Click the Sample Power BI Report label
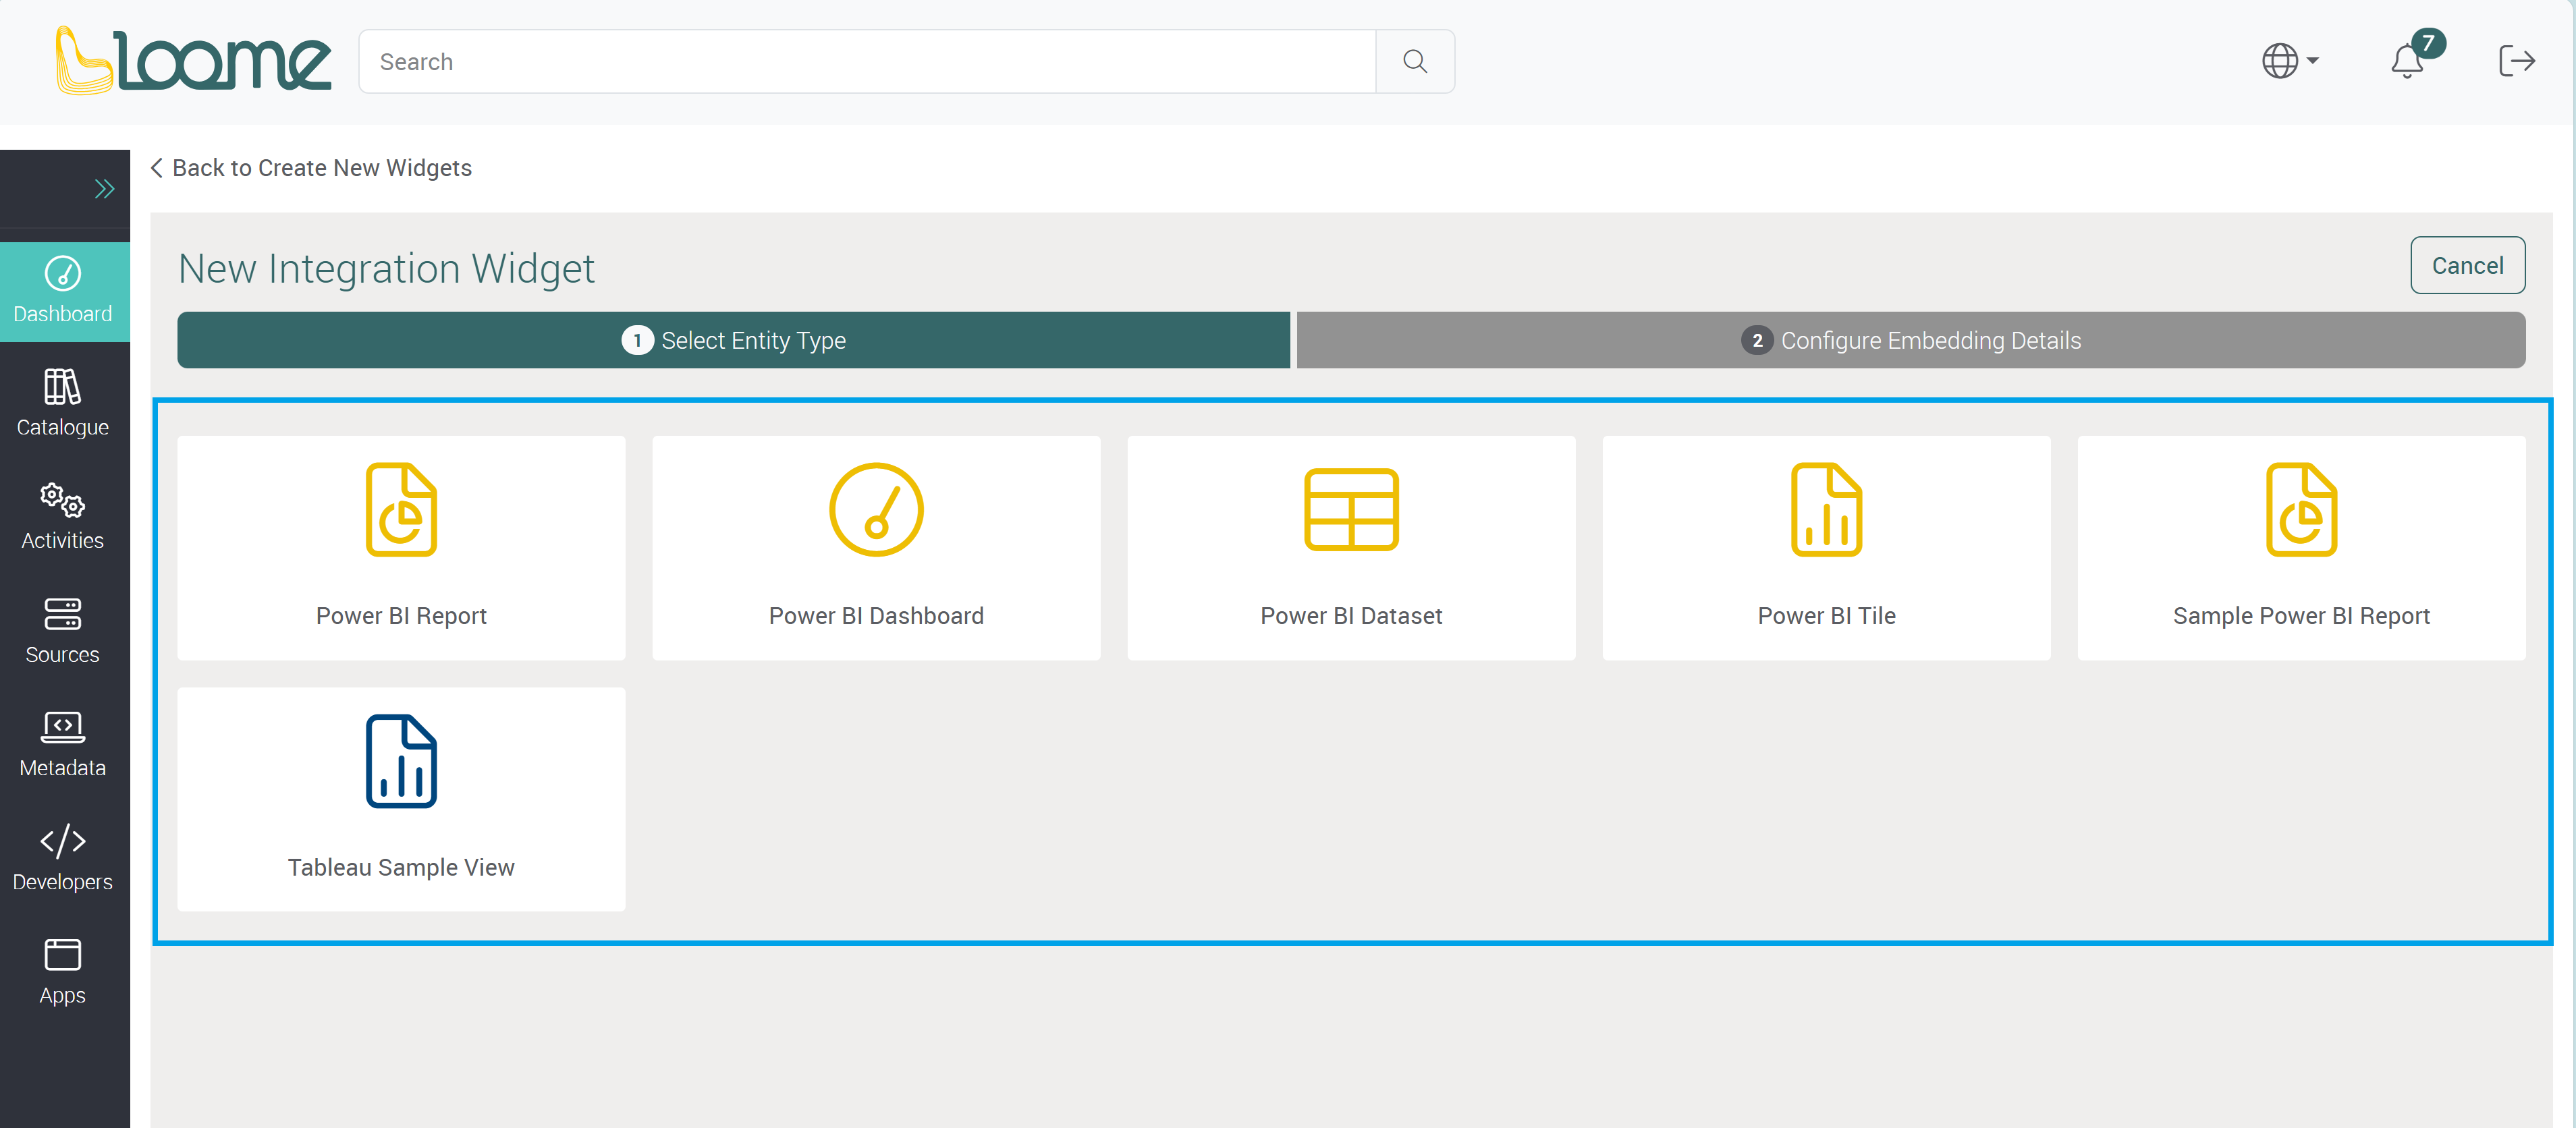Viewport: 2576px width, 1128px height. [2301, 616]
